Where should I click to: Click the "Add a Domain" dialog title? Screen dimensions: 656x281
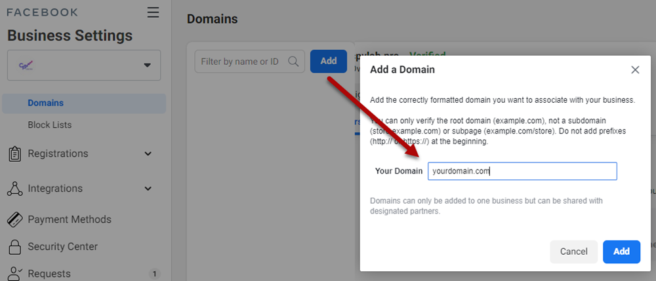click(403, 69)
